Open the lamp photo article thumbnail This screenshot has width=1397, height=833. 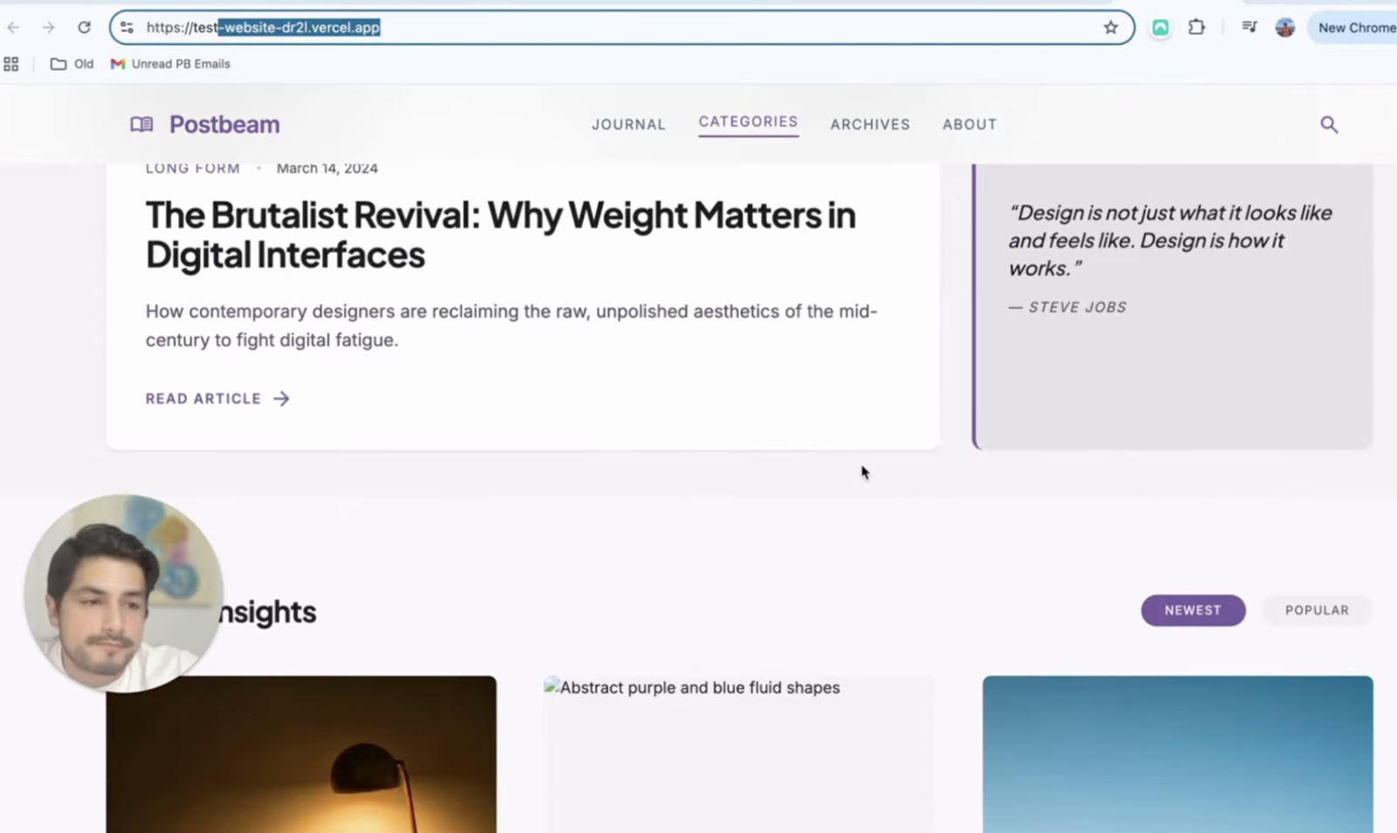click(301, 754)
